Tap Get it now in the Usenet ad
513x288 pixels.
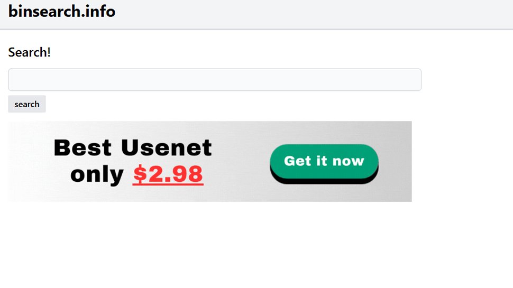(324, 161)
